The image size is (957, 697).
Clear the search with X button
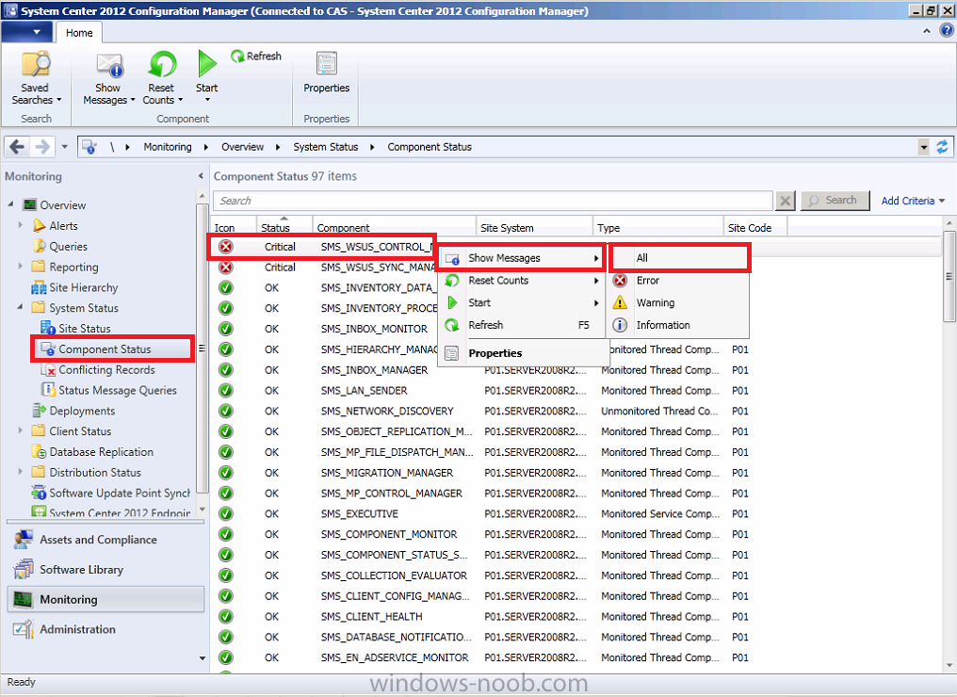(x=786, y=201)
